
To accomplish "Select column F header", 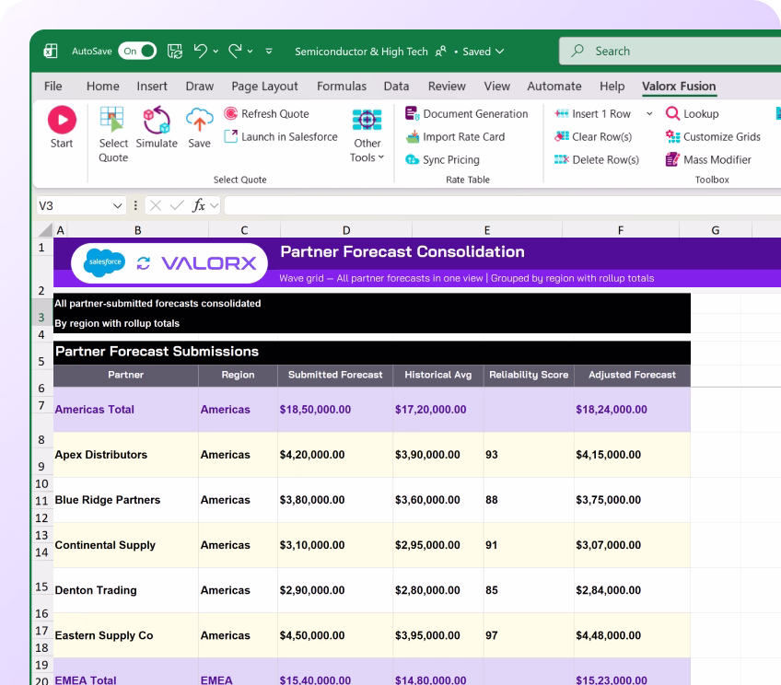I will (621, 230).
